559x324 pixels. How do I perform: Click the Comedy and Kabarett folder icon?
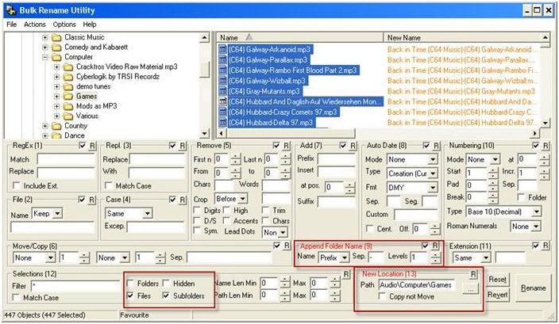56,48
